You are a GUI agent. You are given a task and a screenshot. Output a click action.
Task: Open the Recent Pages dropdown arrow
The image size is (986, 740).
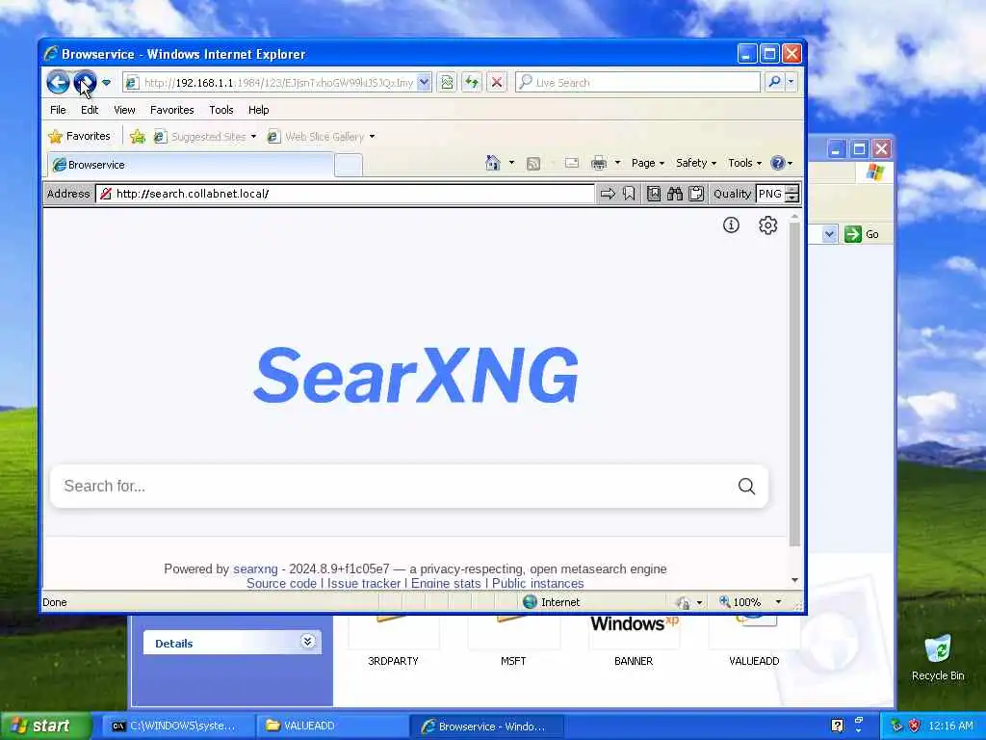tap(106, 83)
